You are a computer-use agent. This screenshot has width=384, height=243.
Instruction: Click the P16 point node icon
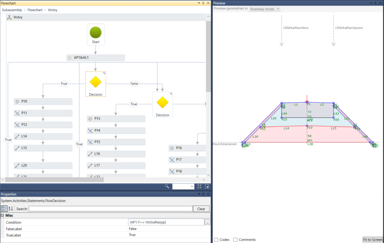pyautogui.click(x=172, y=148)
